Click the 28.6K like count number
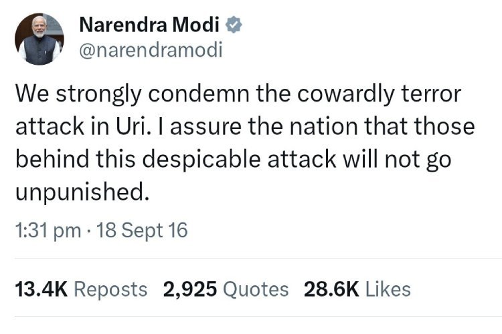The width and height of the screenshot is (502, 334). point(331,289)
